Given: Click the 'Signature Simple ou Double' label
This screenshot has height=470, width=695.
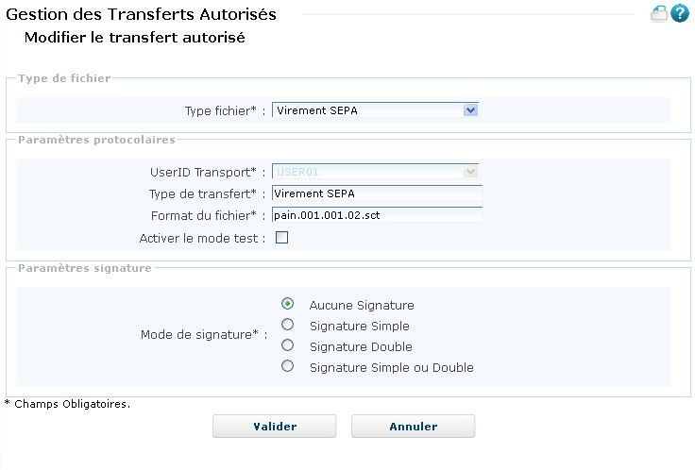Looking at the screenshot, I should click(391, 367).
